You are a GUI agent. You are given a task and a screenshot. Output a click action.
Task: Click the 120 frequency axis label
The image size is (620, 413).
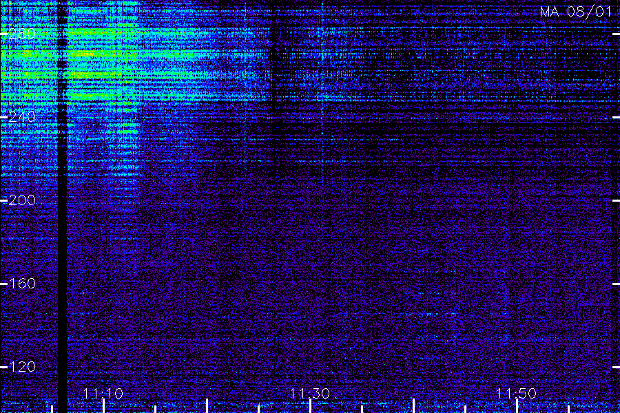tap(22, 367)
